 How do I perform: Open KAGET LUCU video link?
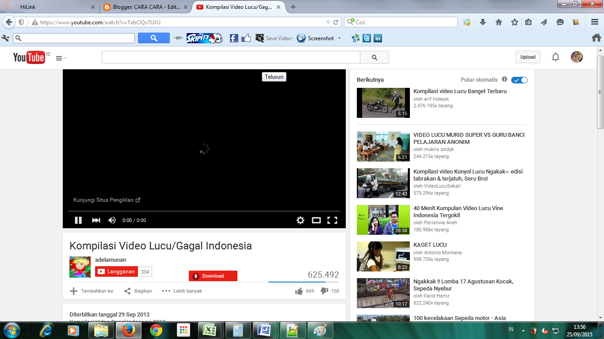[430, 245]
